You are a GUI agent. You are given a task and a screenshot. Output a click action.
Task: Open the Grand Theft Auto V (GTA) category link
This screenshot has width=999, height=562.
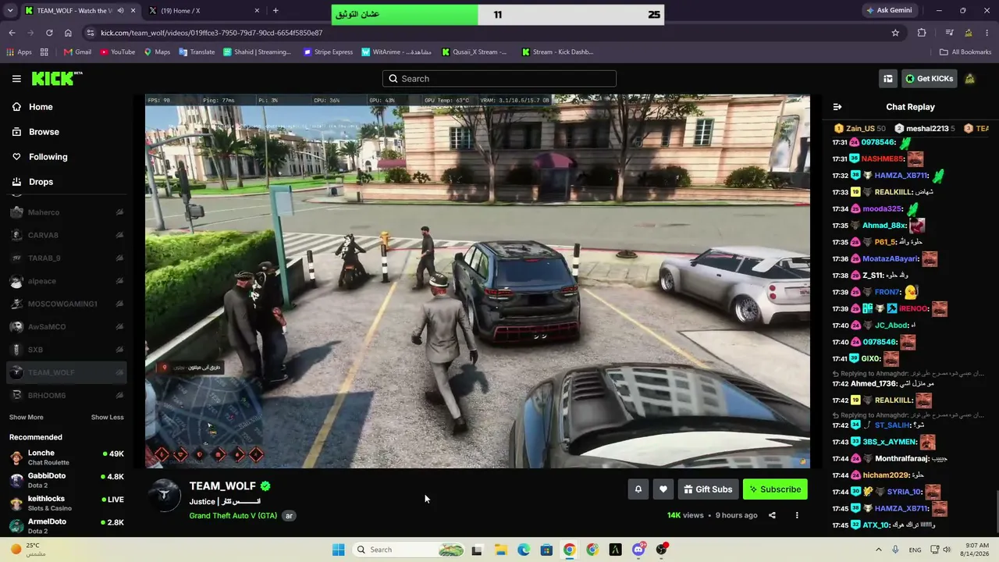(x=233, y=516)
